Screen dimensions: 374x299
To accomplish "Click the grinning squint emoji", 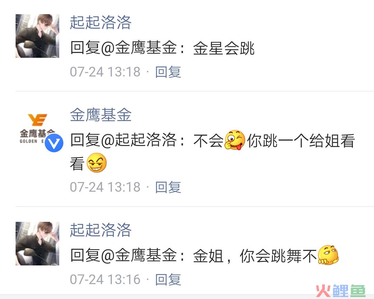I will (x=96, y=163).
